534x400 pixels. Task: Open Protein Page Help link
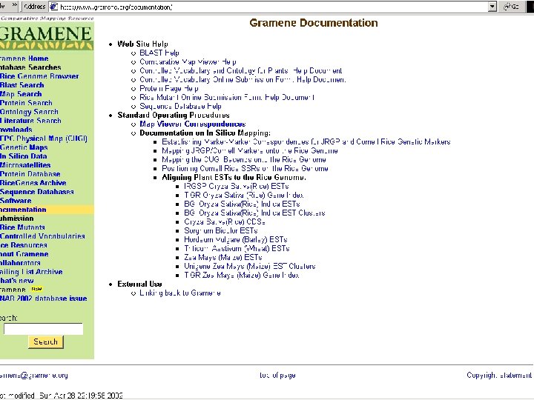coord(169,88)
